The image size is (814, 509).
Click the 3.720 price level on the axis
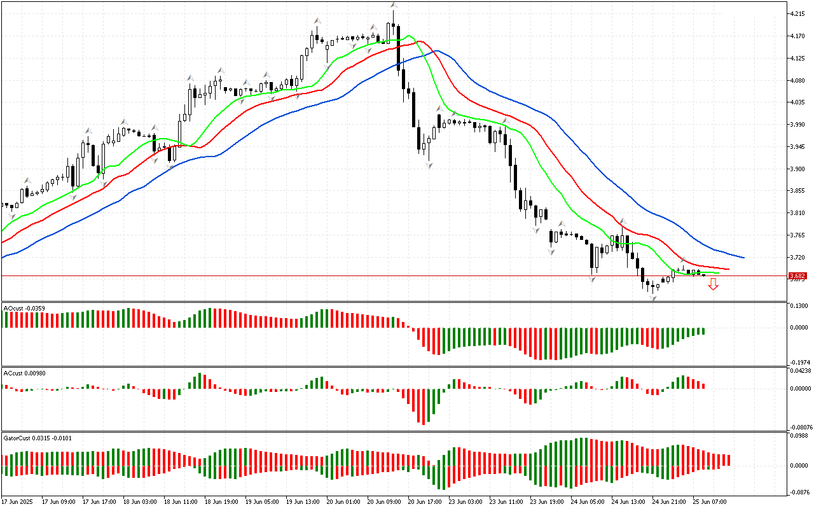796,258
